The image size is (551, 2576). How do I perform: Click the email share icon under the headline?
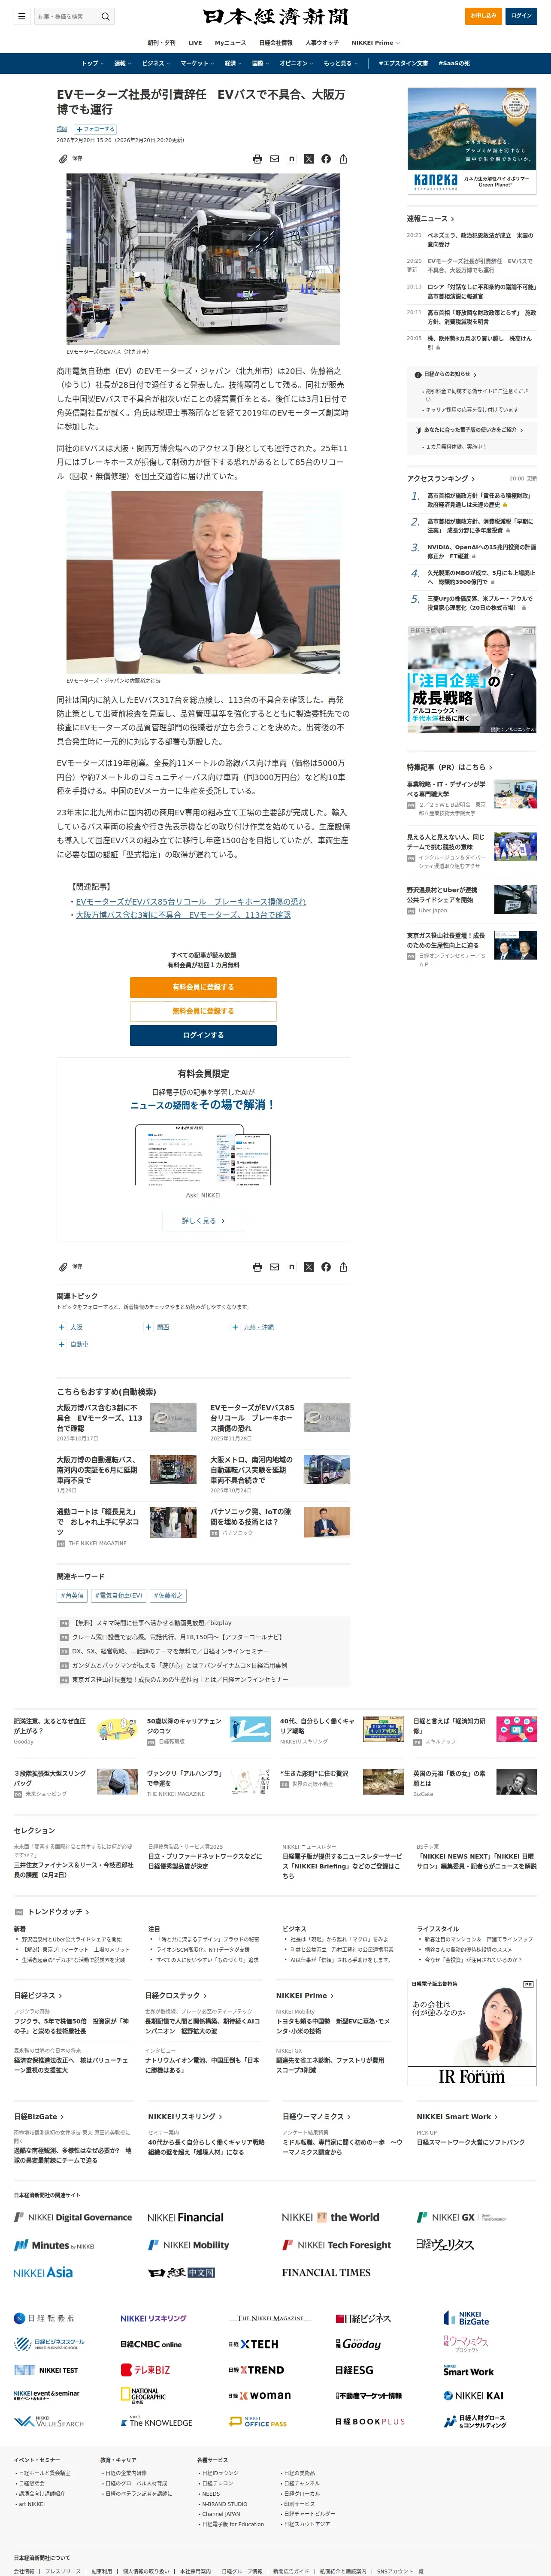tap(274, 159)
